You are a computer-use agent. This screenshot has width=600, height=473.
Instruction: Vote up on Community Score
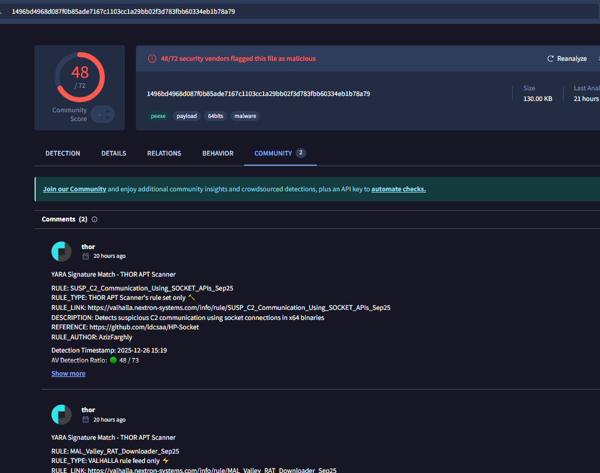click(x=108, y=111)
